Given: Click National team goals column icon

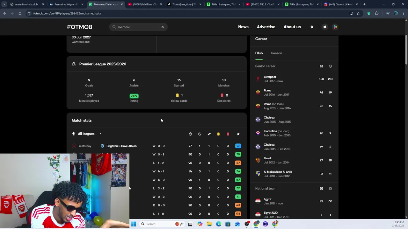Looking at the screenshot, I should click(x=330, y=189).
